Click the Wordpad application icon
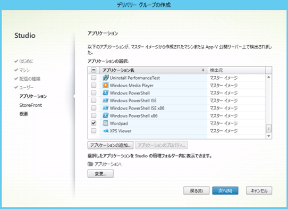Image resolution: width=288 pixels, height=209 pixels. point(105,123)
